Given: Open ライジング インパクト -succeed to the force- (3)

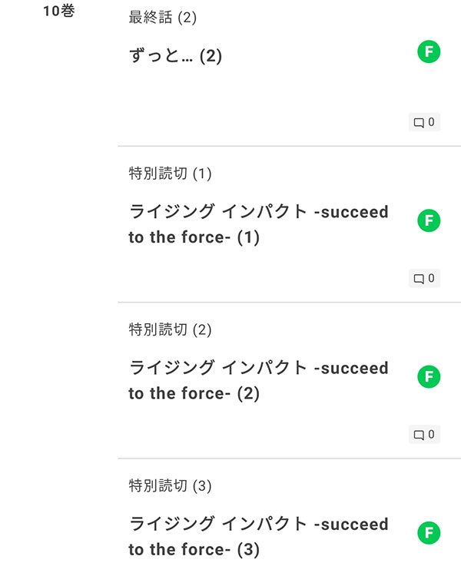Looking at the screenshot, I should click(258, 536).
